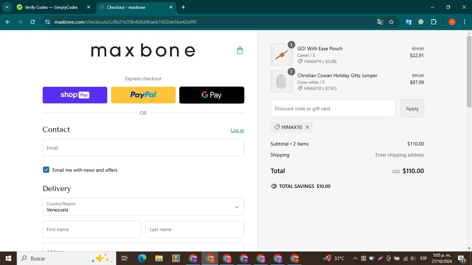Open the Chrome profile avatar
This screenshot has width=472, height=265.
coord(452,22)
